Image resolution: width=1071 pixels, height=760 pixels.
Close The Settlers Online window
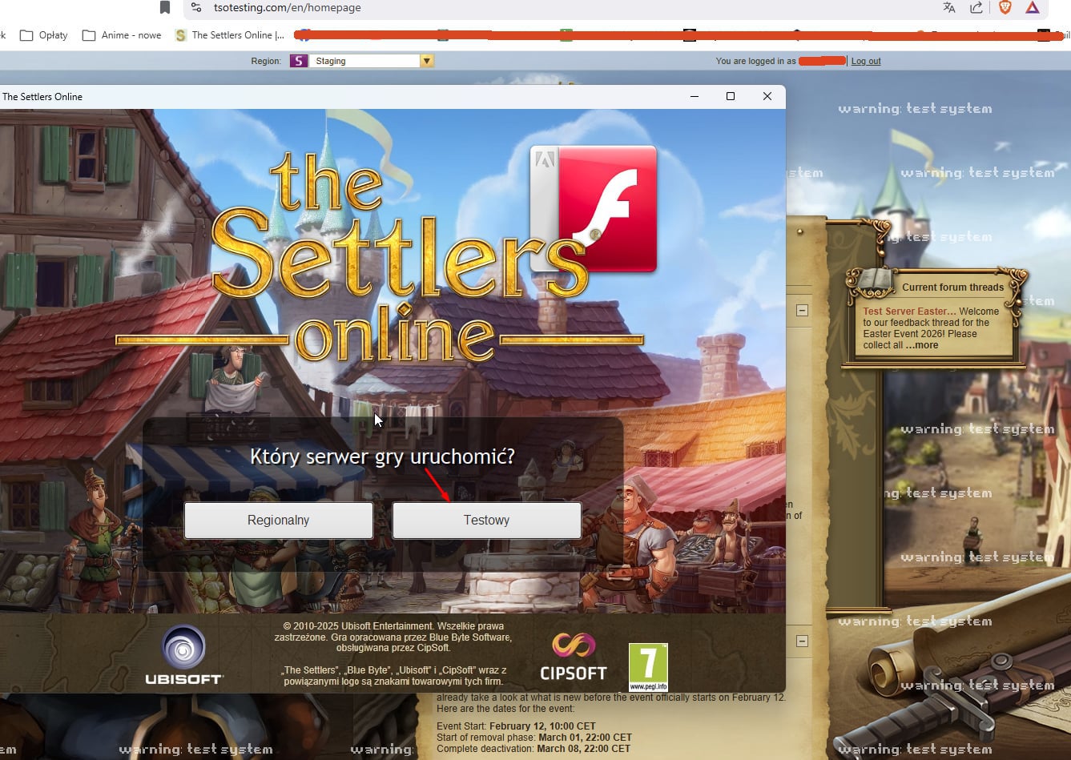click(767, 96)
